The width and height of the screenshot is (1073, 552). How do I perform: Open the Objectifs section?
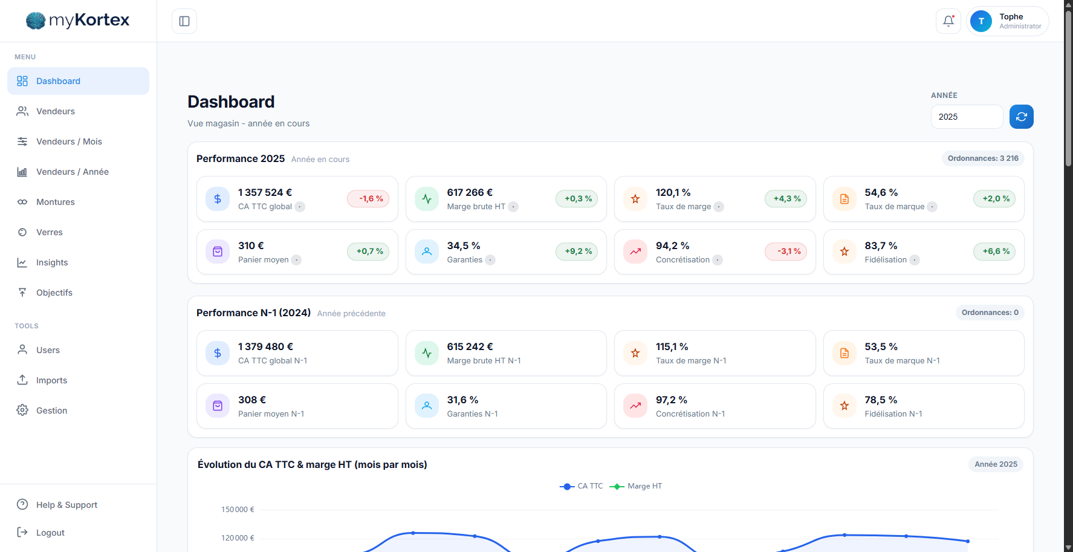(x=54, y=293)
